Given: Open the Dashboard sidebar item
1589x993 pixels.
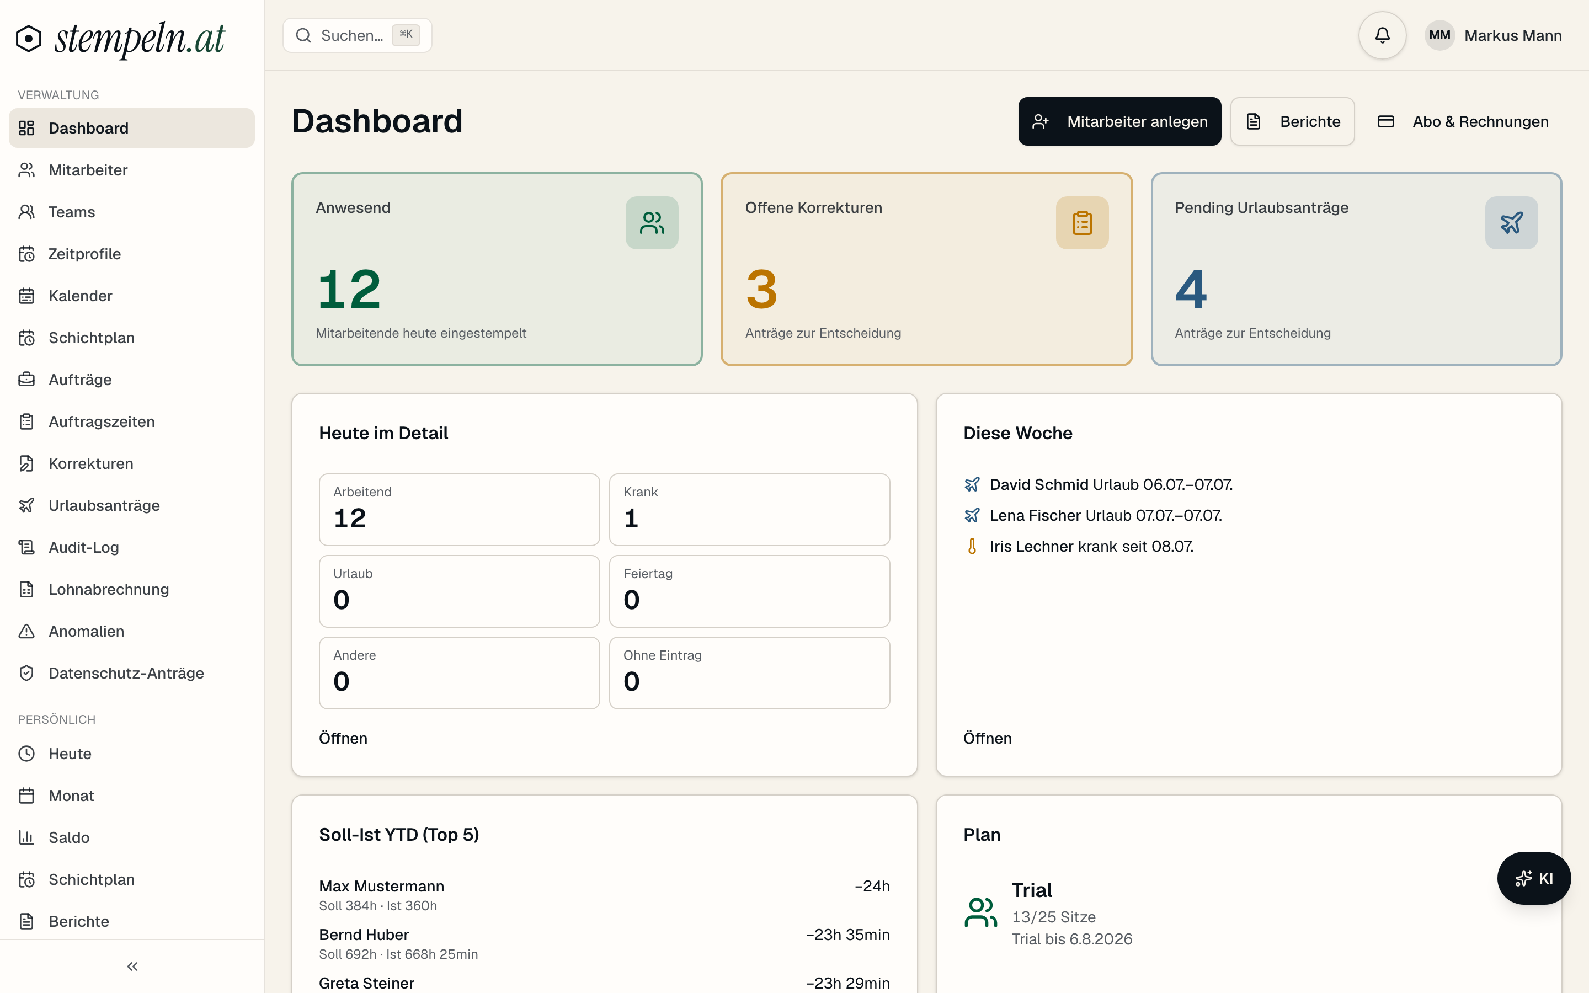Looking at the screenshot, I should 131,128.
